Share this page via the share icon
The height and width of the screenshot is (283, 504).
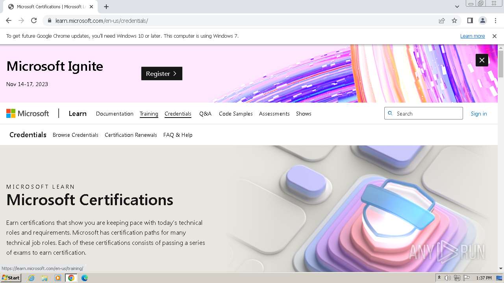(x=442, y=20)
